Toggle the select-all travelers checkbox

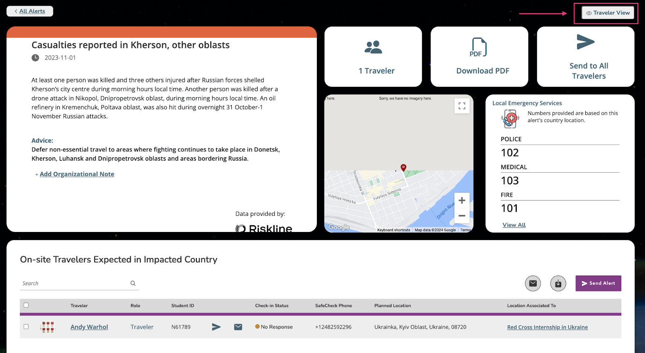click(26, 305)
